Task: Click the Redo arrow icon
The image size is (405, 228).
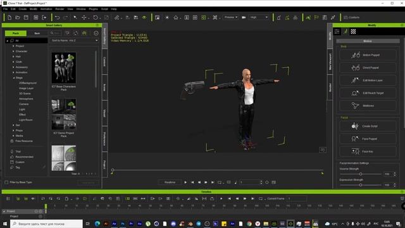Action: coord(66,17)
